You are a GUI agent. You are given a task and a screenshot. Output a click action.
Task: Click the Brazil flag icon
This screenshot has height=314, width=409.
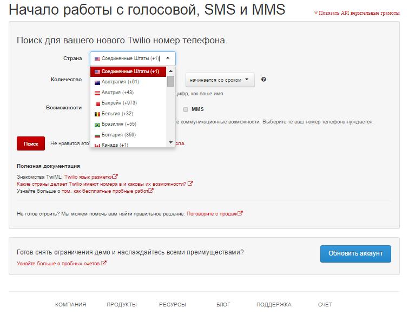[97, 125]
